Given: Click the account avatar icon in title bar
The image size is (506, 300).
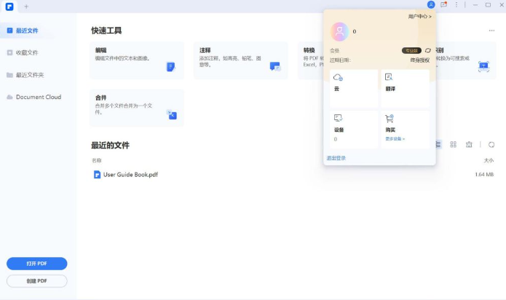Looking at the screenshot, I should click(x=432, y=5).
